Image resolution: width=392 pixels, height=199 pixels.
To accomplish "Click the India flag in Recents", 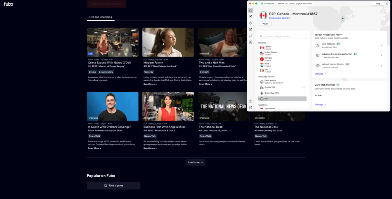I will (262, 65).
